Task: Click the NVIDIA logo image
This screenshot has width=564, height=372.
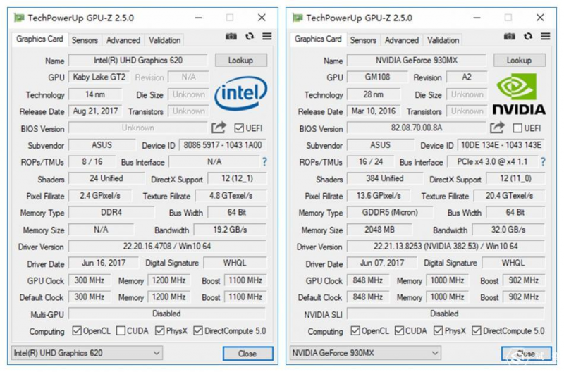Action: pos(519,94)
